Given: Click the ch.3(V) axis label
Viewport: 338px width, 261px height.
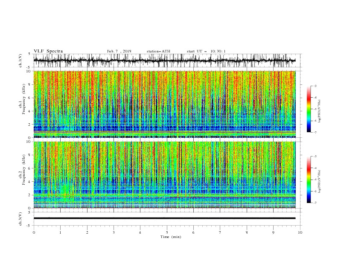Looking at the screenshot, I should tap(20, 219).
